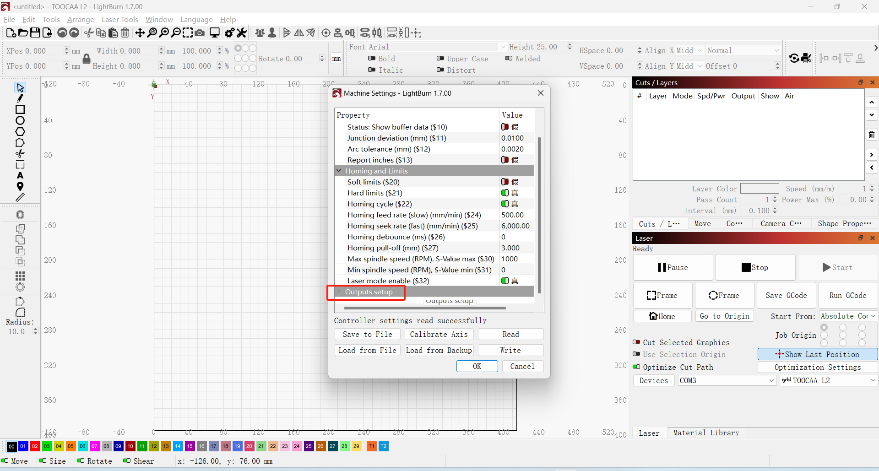
Task: Open camera capture icon in toolbar
Action: tap(200, 32)
